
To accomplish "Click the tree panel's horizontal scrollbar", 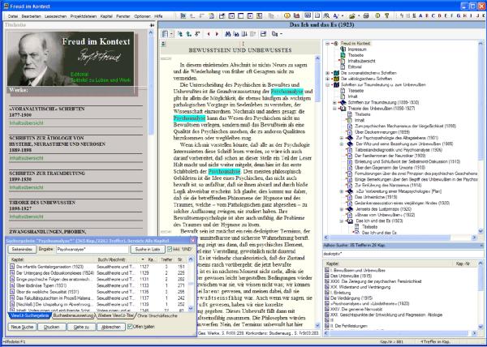I will (x=400, y=238).
